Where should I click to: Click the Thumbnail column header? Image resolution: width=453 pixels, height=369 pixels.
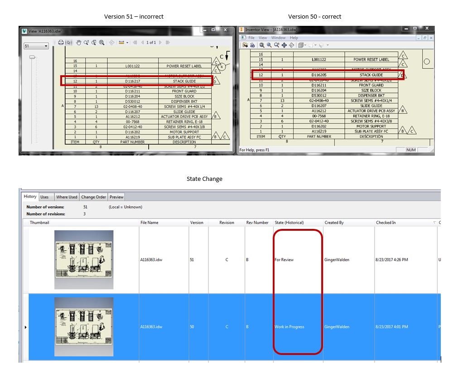(x=84, y=223)
